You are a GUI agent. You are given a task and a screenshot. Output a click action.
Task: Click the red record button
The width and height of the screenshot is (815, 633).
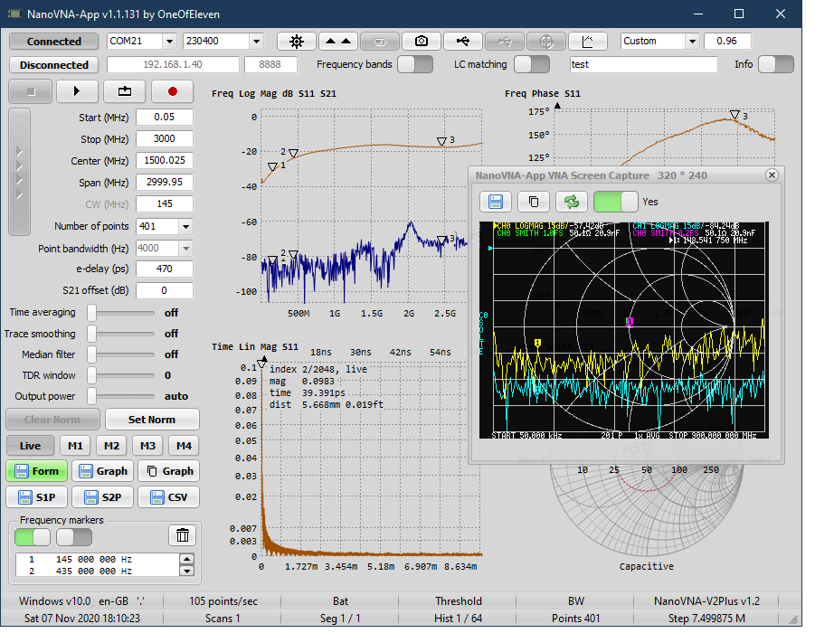point(175,92)
